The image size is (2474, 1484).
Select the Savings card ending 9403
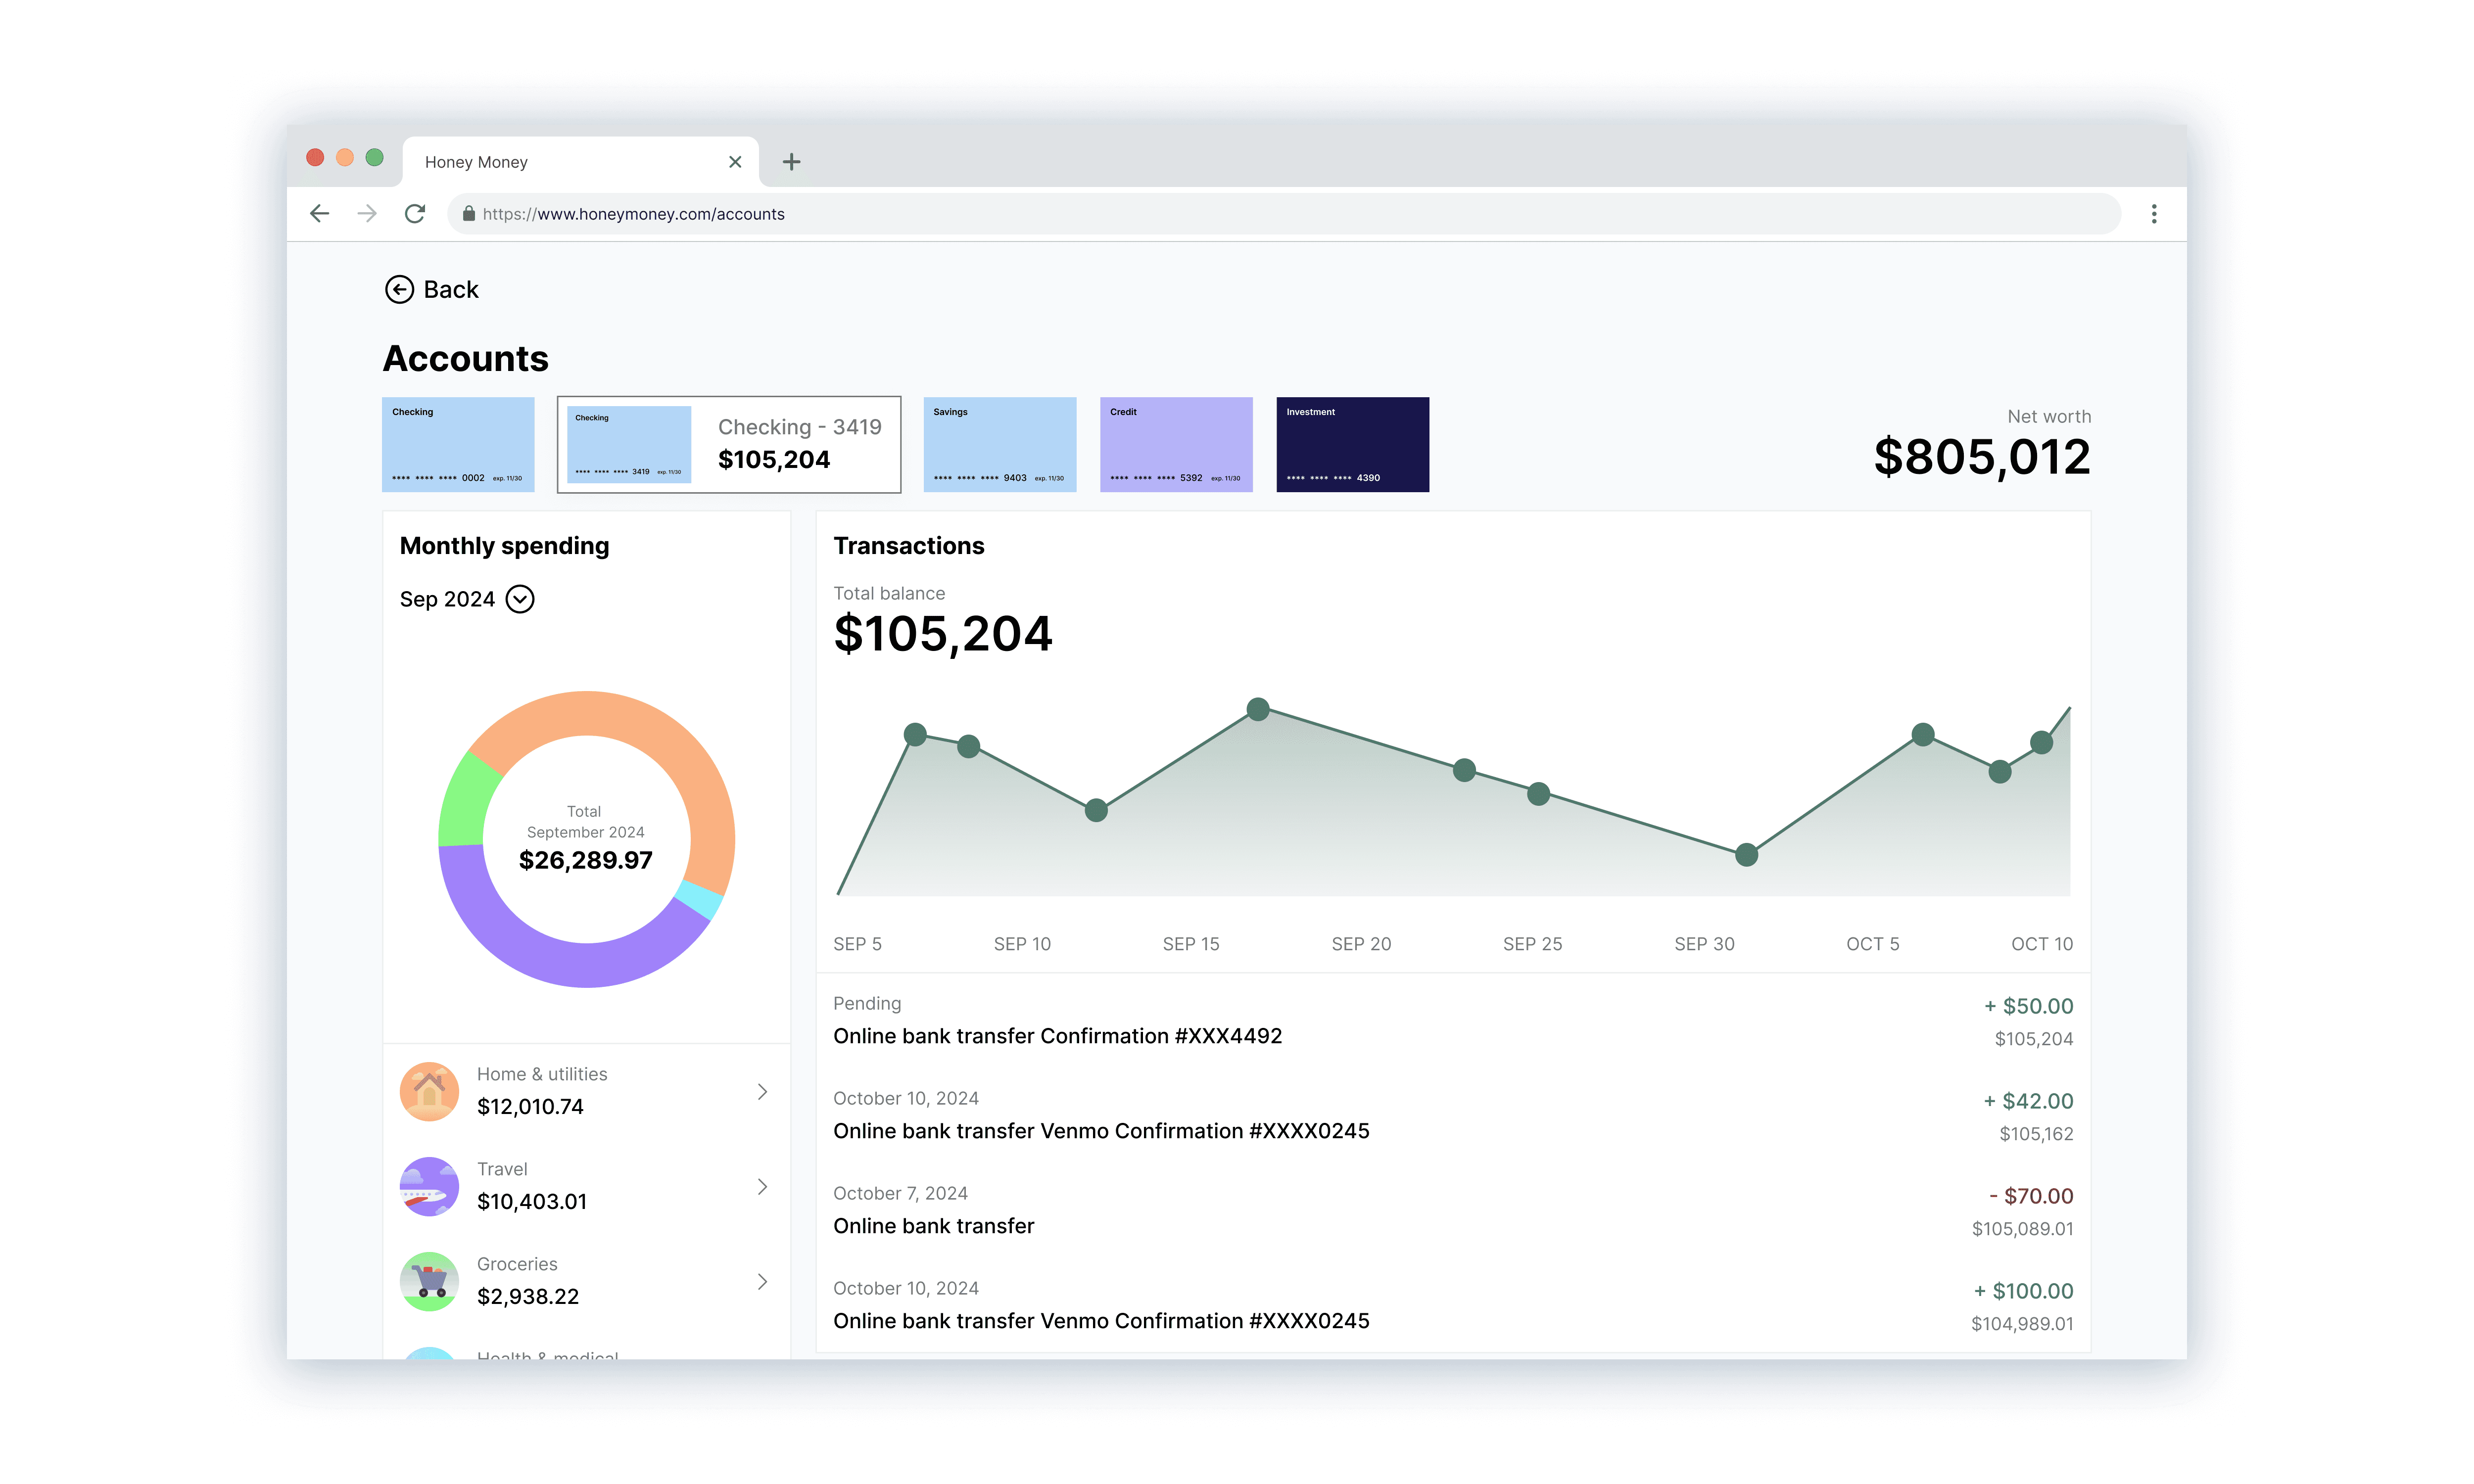[1000, 445]
